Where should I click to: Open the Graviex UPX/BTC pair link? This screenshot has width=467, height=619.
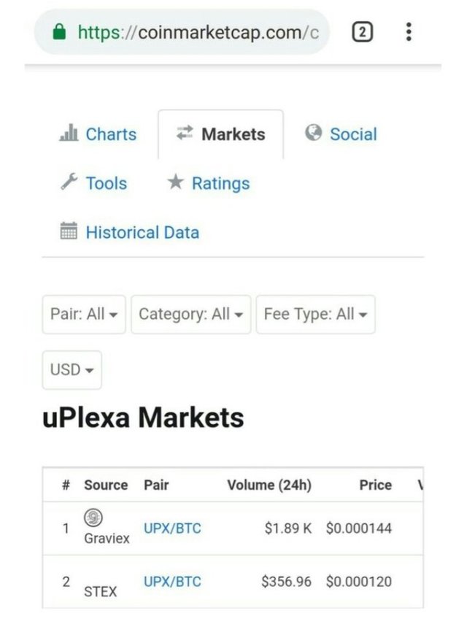coord(172,528)
